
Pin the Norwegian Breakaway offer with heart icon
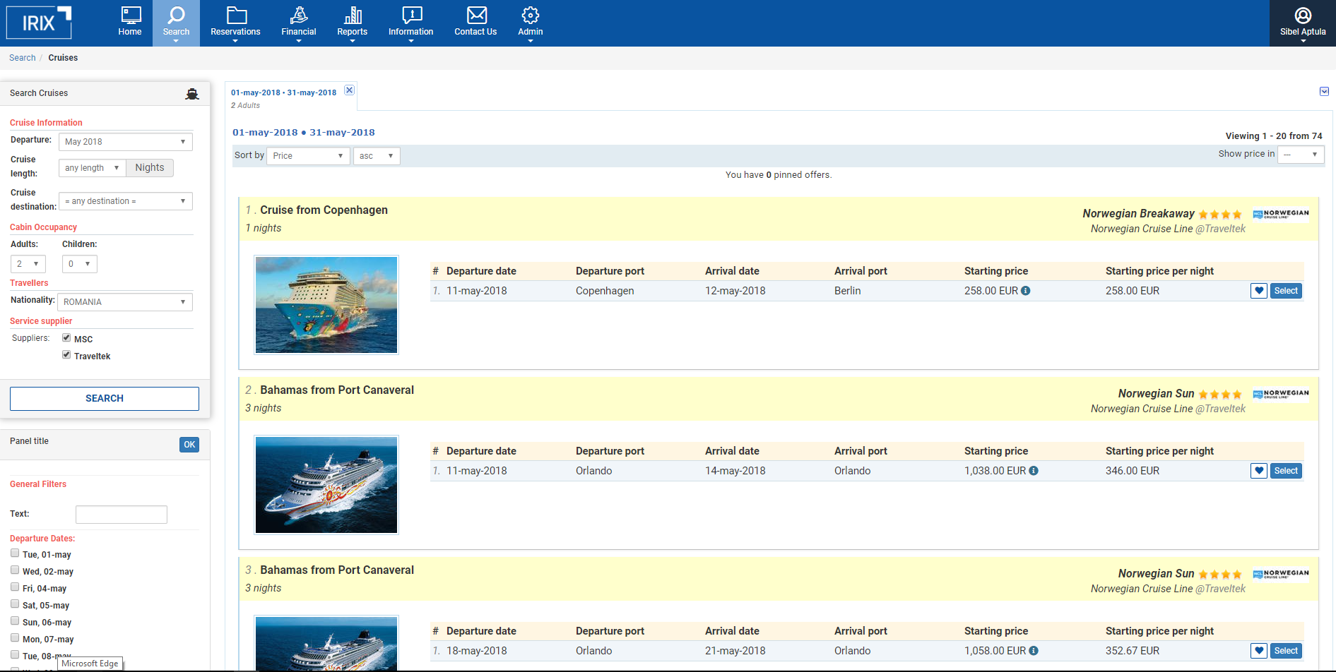coord(1258,291)
